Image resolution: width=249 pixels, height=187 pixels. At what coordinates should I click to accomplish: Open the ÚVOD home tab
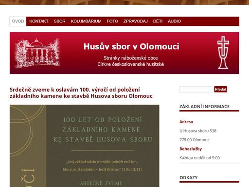pyautogui.click(x=18, y=21)
